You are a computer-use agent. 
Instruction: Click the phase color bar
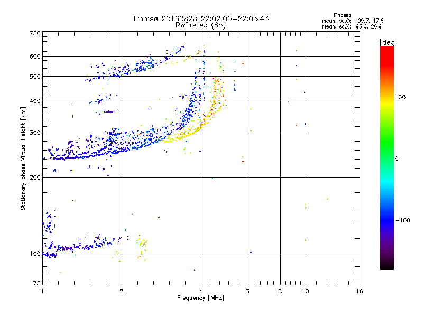pyautogui.click(x=387, y=157)
